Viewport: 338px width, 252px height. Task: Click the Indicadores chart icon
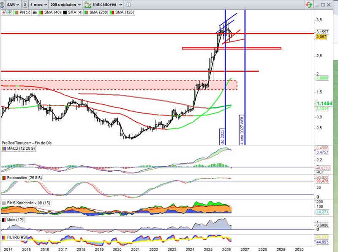coord(88,4)
